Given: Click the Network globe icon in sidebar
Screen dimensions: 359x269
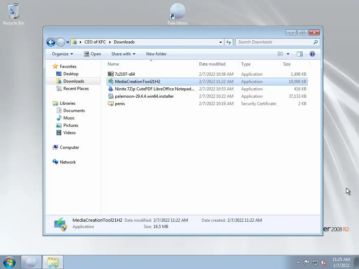Looking at the screenshot, I should pyautogui.click(x=55, y=162).
